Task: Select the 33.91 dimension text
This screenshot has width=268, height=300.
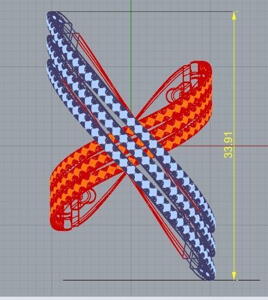Action: coord(228,145)
